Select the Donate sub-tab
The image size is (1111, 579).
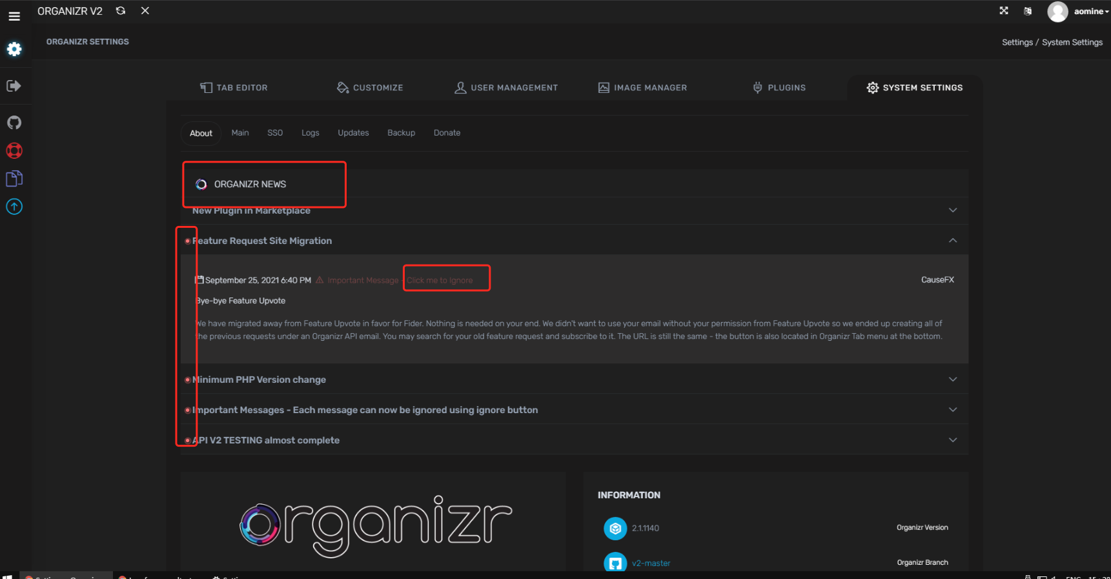click(x=447, y=133)
